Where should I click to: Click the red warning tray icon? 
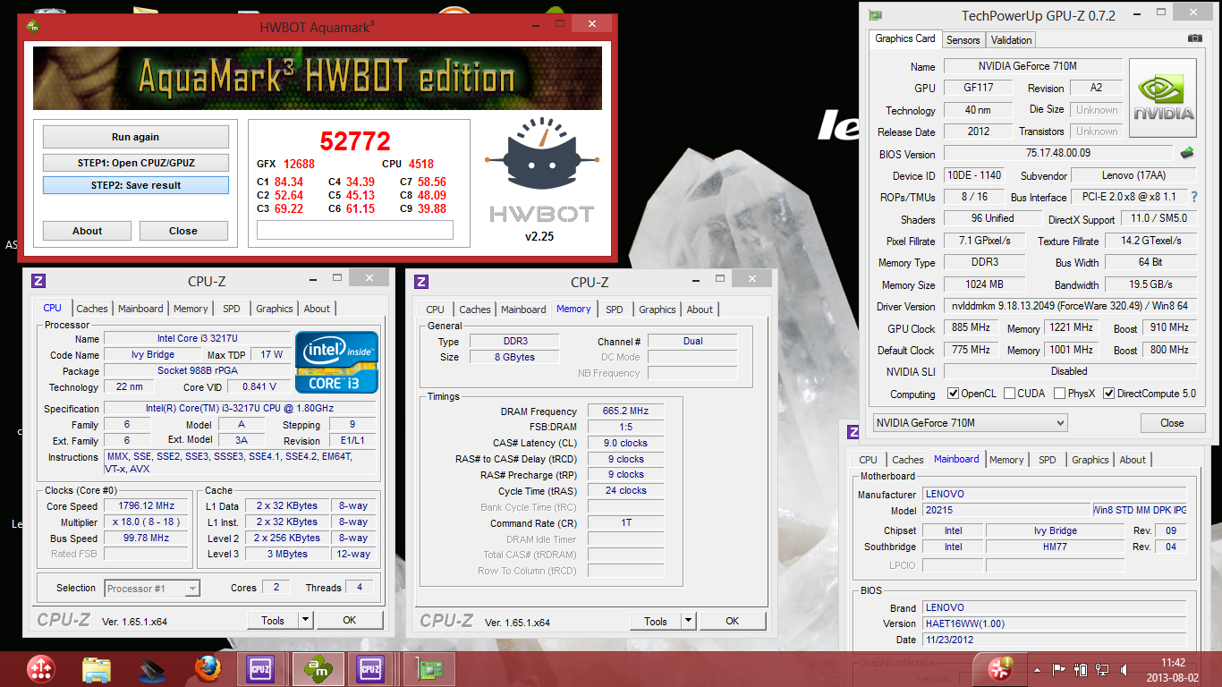[1001, 668]
